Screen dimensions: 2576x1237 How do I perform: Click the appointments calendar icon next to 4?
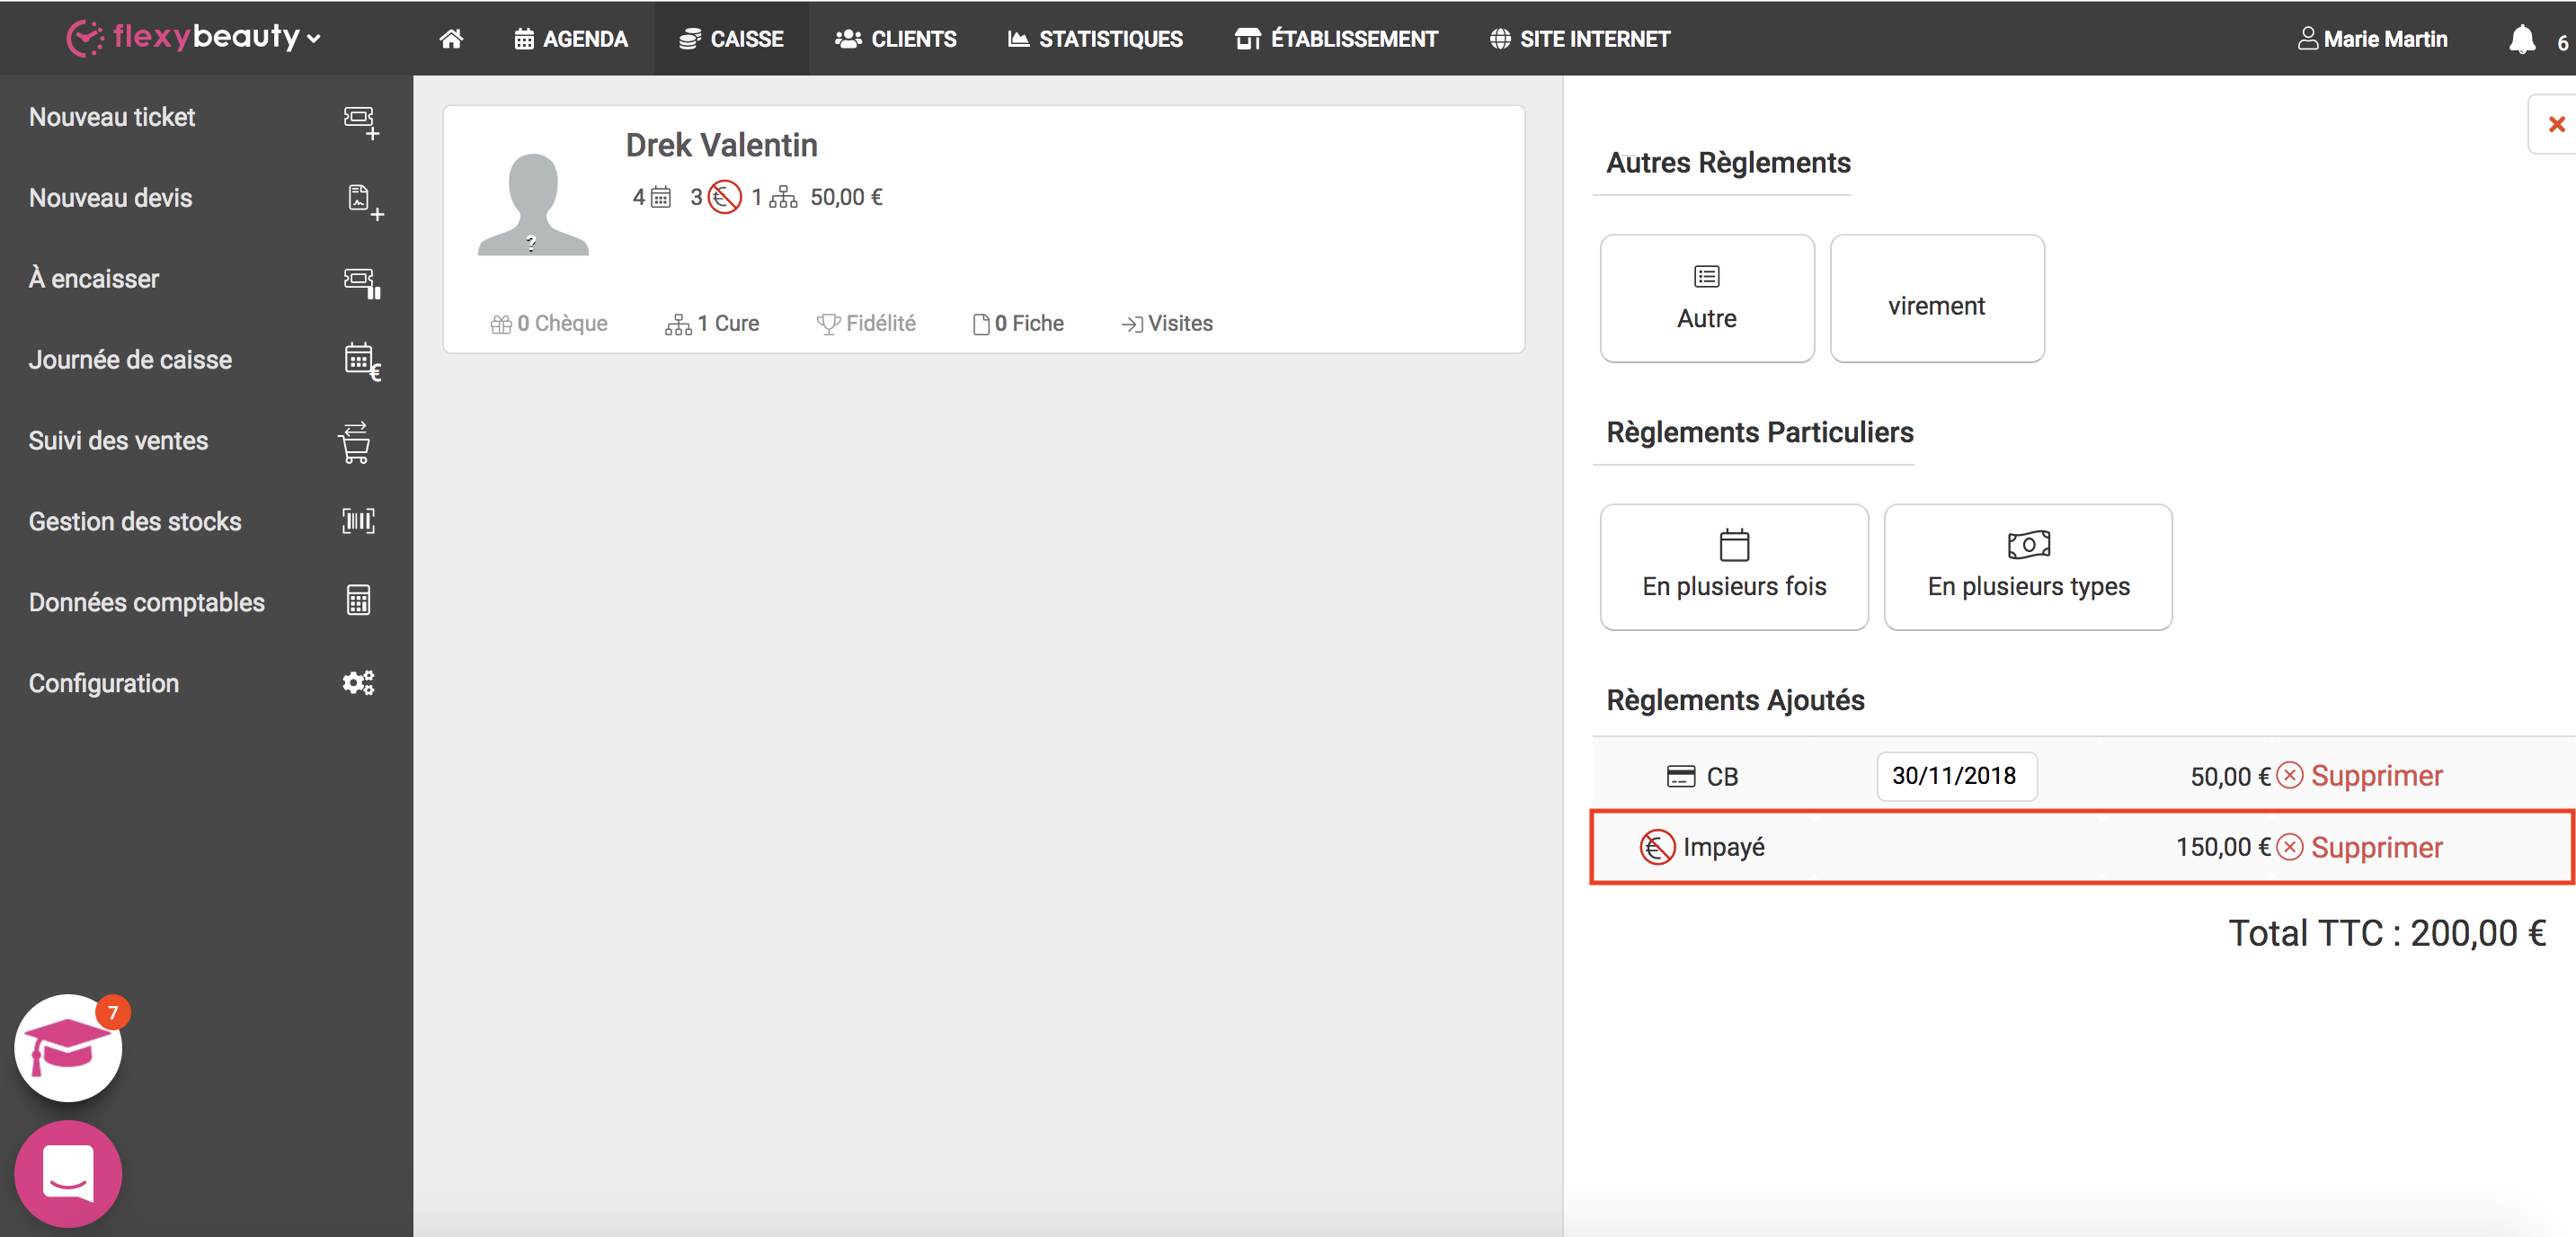pos(661,197)
